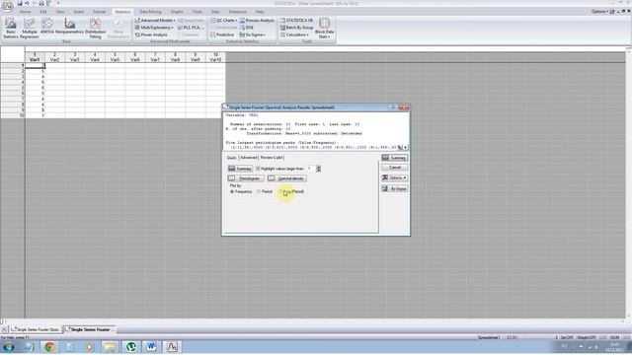The image size is (632, 355).
Task: Click the By Group button
Action: click(395, 188)
